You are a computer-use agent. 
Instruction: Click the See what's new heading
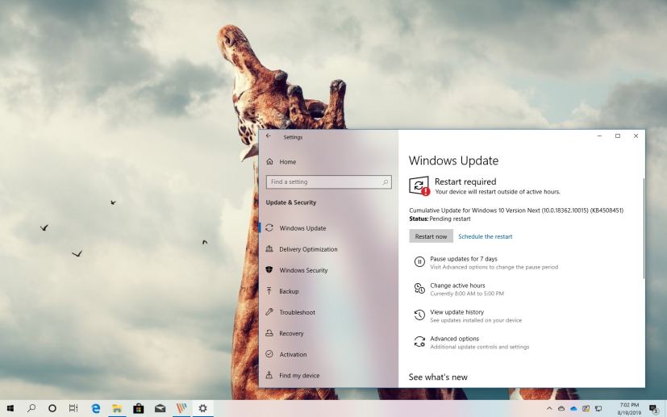pyautogui.click(x=438, y=377)
